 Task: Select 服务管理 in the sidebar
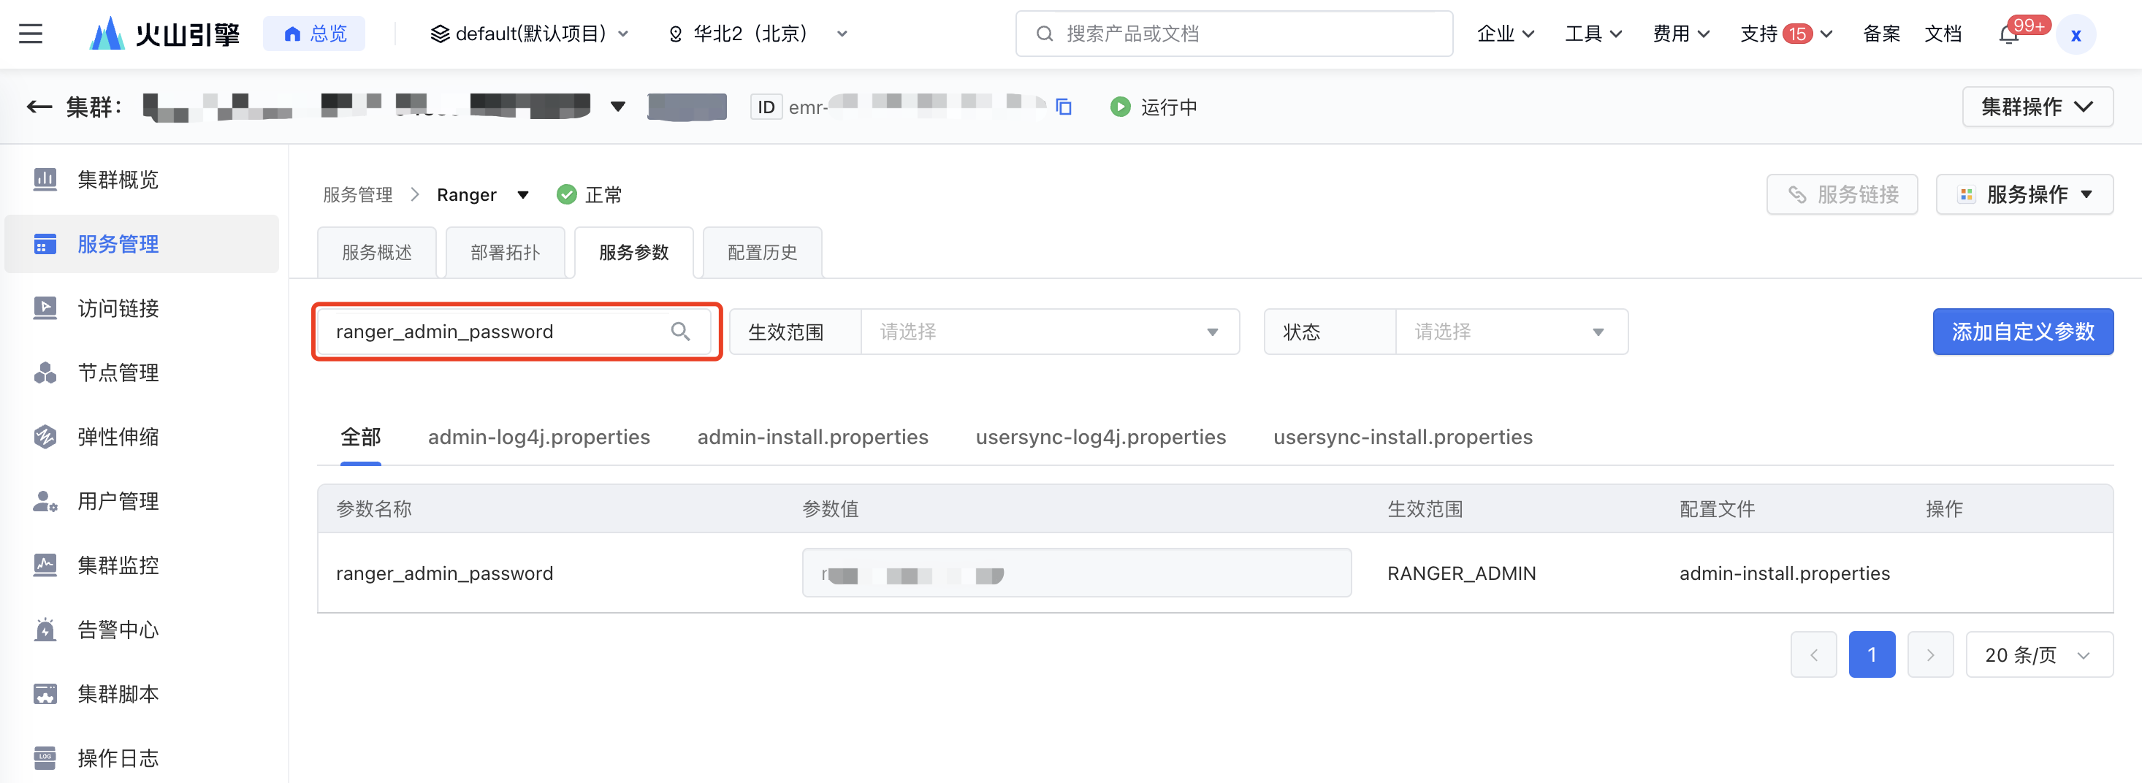point(142,245)
